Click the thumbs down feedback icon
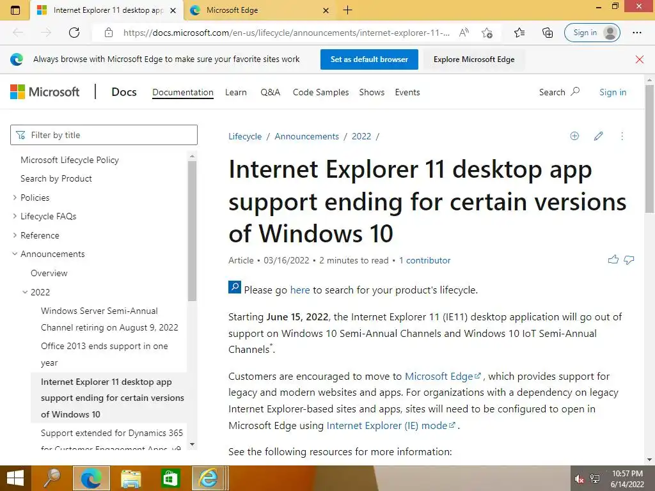 [629, 260]
